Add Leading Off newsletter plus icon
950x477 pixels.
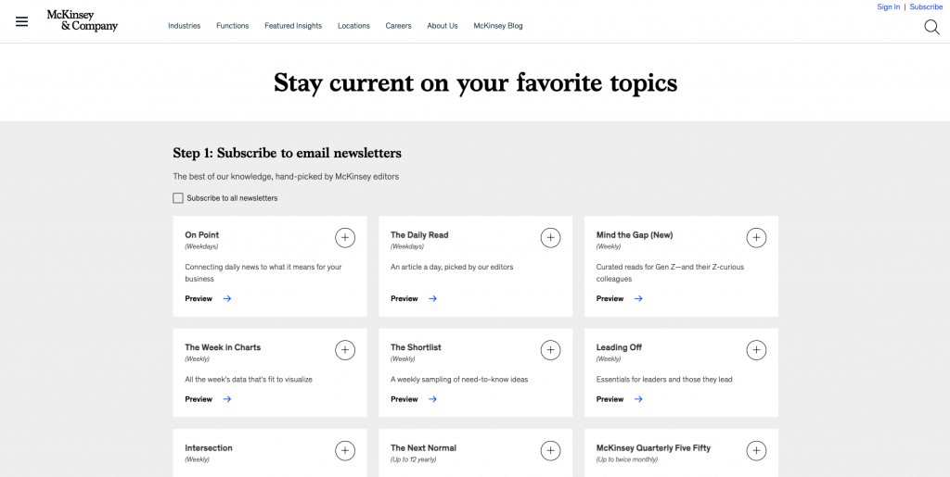tap(757, 350)
